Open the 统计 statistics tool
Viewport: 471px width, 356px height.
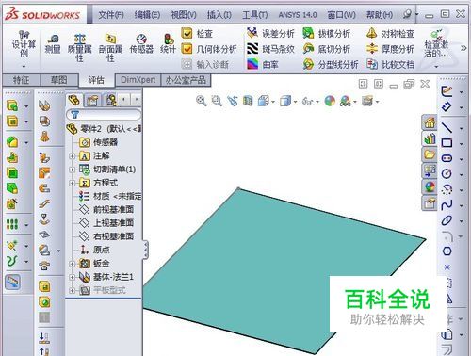[168, 44]
